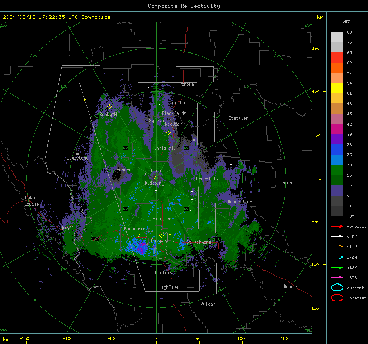
Task: Click the Olds town label
Action: 156,171
